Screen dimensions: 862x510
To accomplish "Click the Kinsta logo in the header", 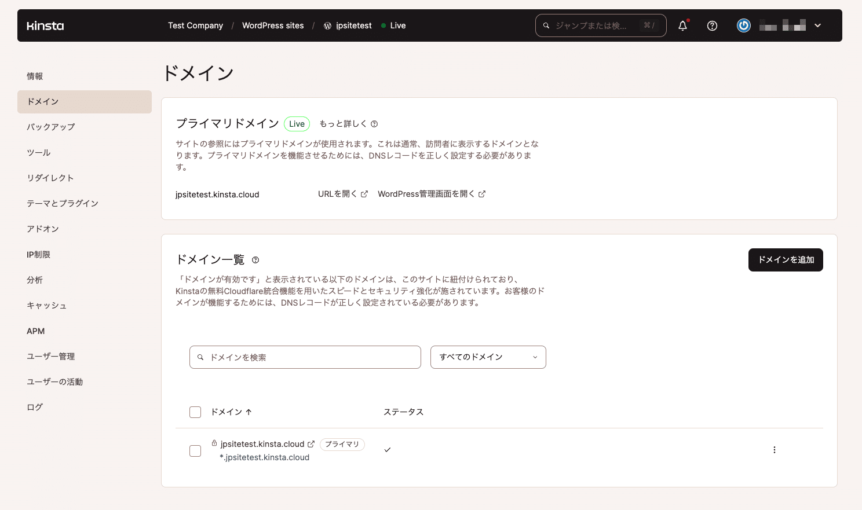I will tap(45, 25).
